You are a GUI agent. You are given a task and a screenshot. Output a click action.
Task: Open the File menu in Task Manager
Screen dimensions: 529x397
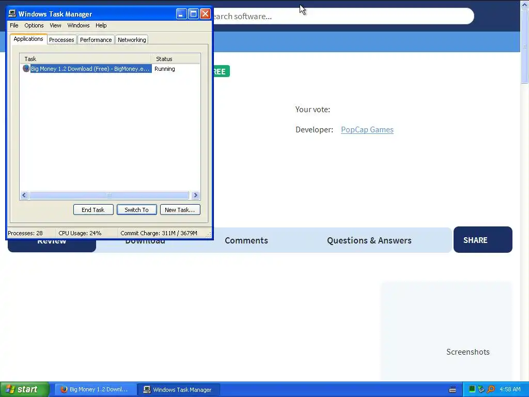coord(14,25)
